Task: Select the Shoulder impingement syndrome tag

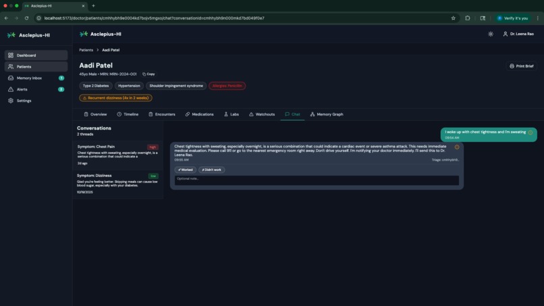Action: pos(176,86)
